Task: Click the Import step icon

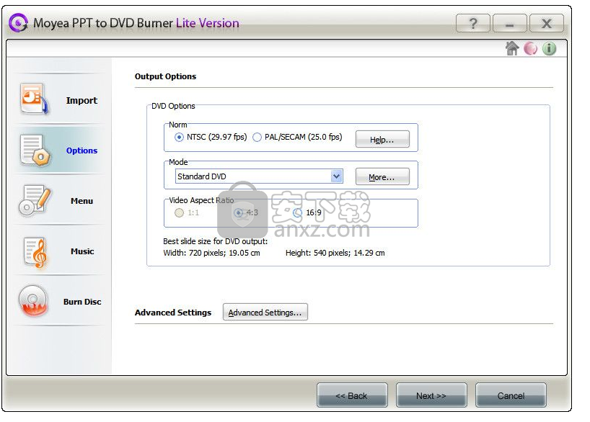Action: click(x=34, y=99)
